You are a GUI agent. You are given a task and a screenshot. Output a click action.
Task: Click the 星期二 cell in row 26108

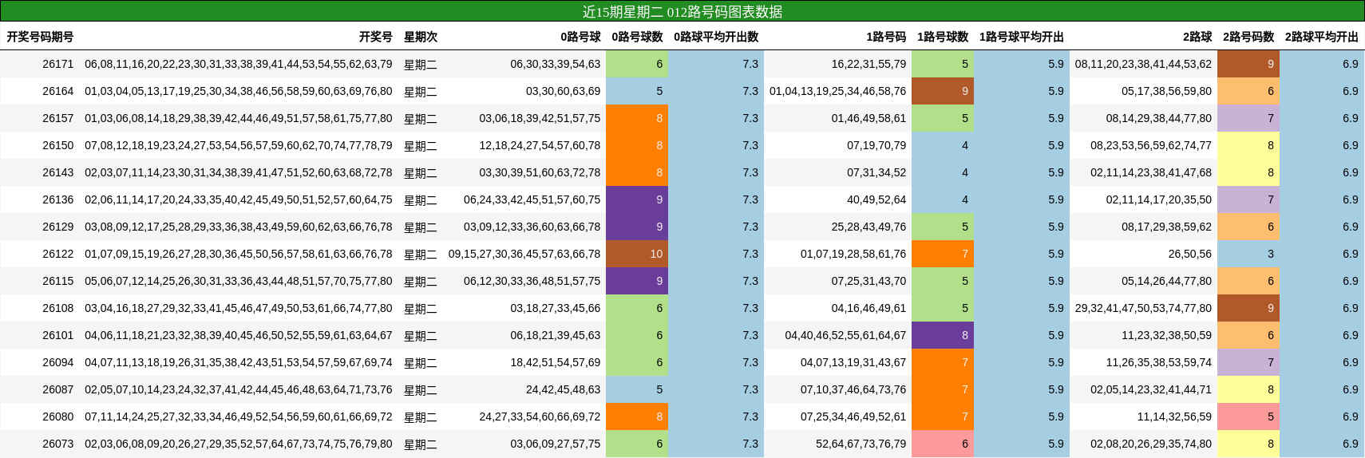tap(421, 308)
